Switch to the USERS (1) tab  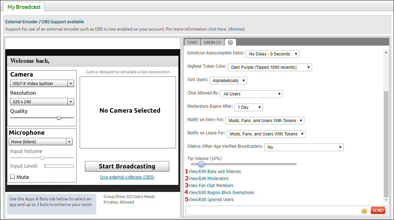212,42
